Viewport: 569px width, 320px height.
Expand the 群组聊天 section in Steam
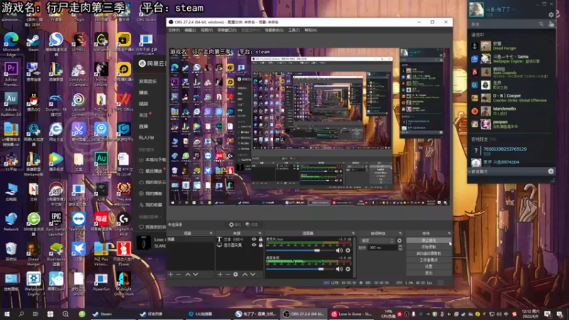[x=479, y=171]
